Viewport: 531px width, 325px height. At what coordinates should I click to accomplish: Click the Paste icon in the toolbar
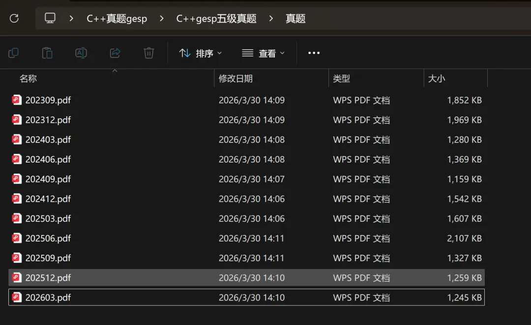click(x=47, y=53)
